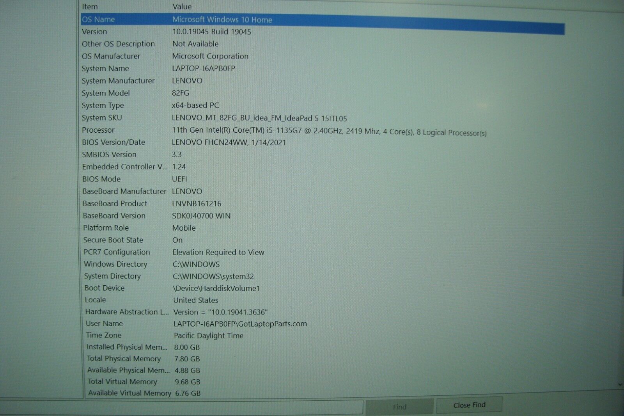The height and width of the screenshot is (416, 624).
Task: Select the BaseBoard Version row
Action: point(114,215)
